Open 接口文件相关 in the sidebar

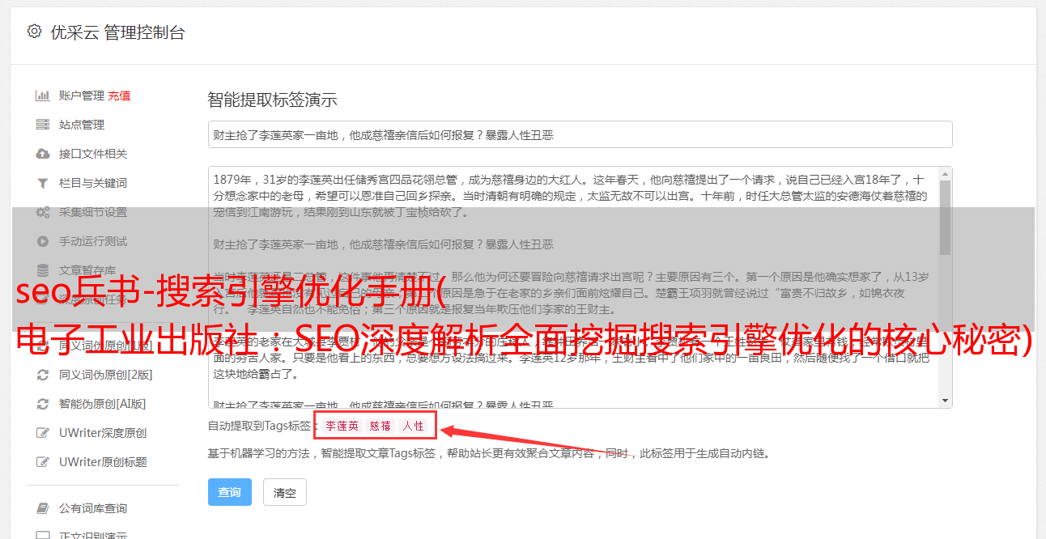(93, 154)
